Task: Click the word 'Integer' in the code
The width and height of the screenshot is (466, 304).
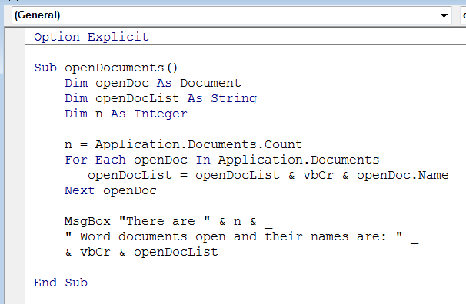Action: (161, 114)
